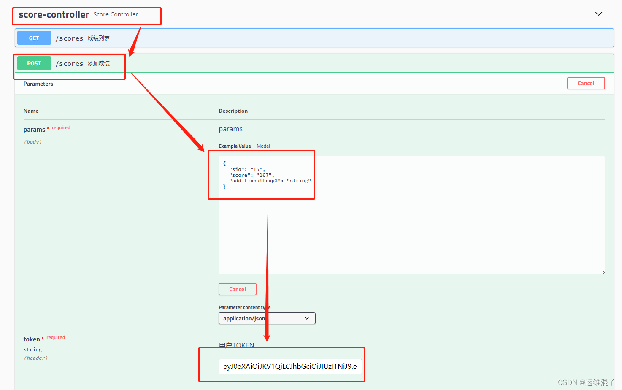Click the "(header)" parameter location text
The height and width of the screenshot is (390, 622).
click(35, 358)
